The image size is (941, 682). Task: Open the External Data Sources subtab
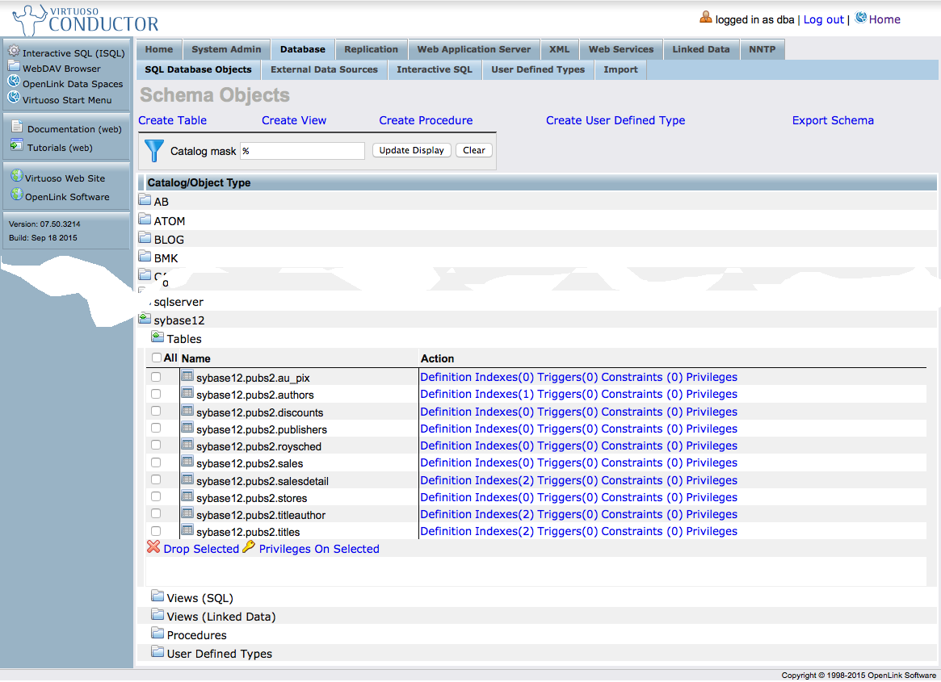tap(324, 69)
